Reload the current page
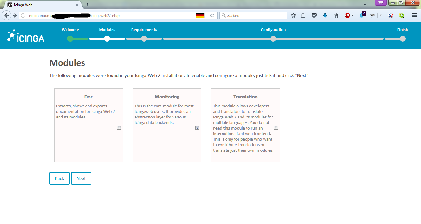The height and width of the screenshot is (224, 421). [212, 15]
